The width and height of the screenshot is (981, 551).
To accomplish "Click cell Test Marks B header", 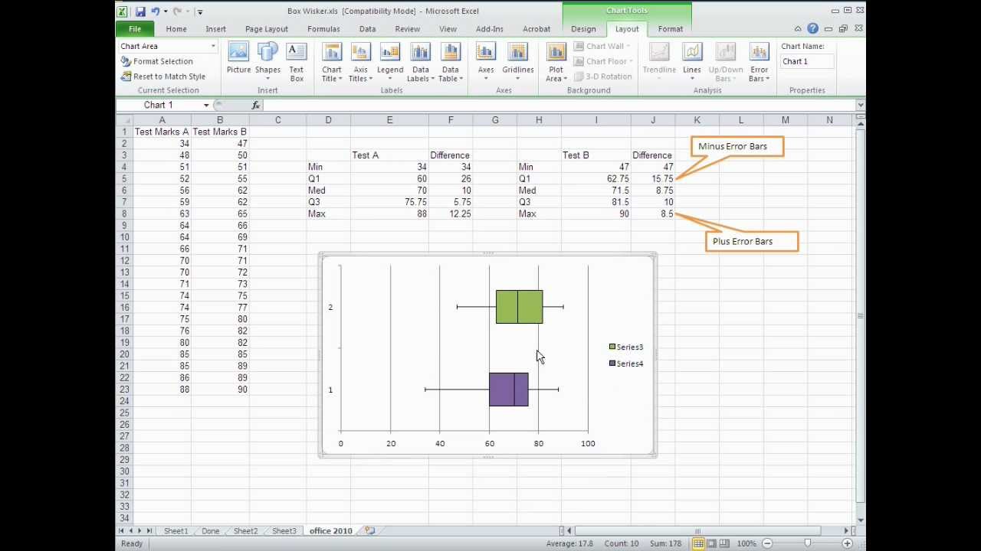I will pyautogui.click(x=220, y=132).
